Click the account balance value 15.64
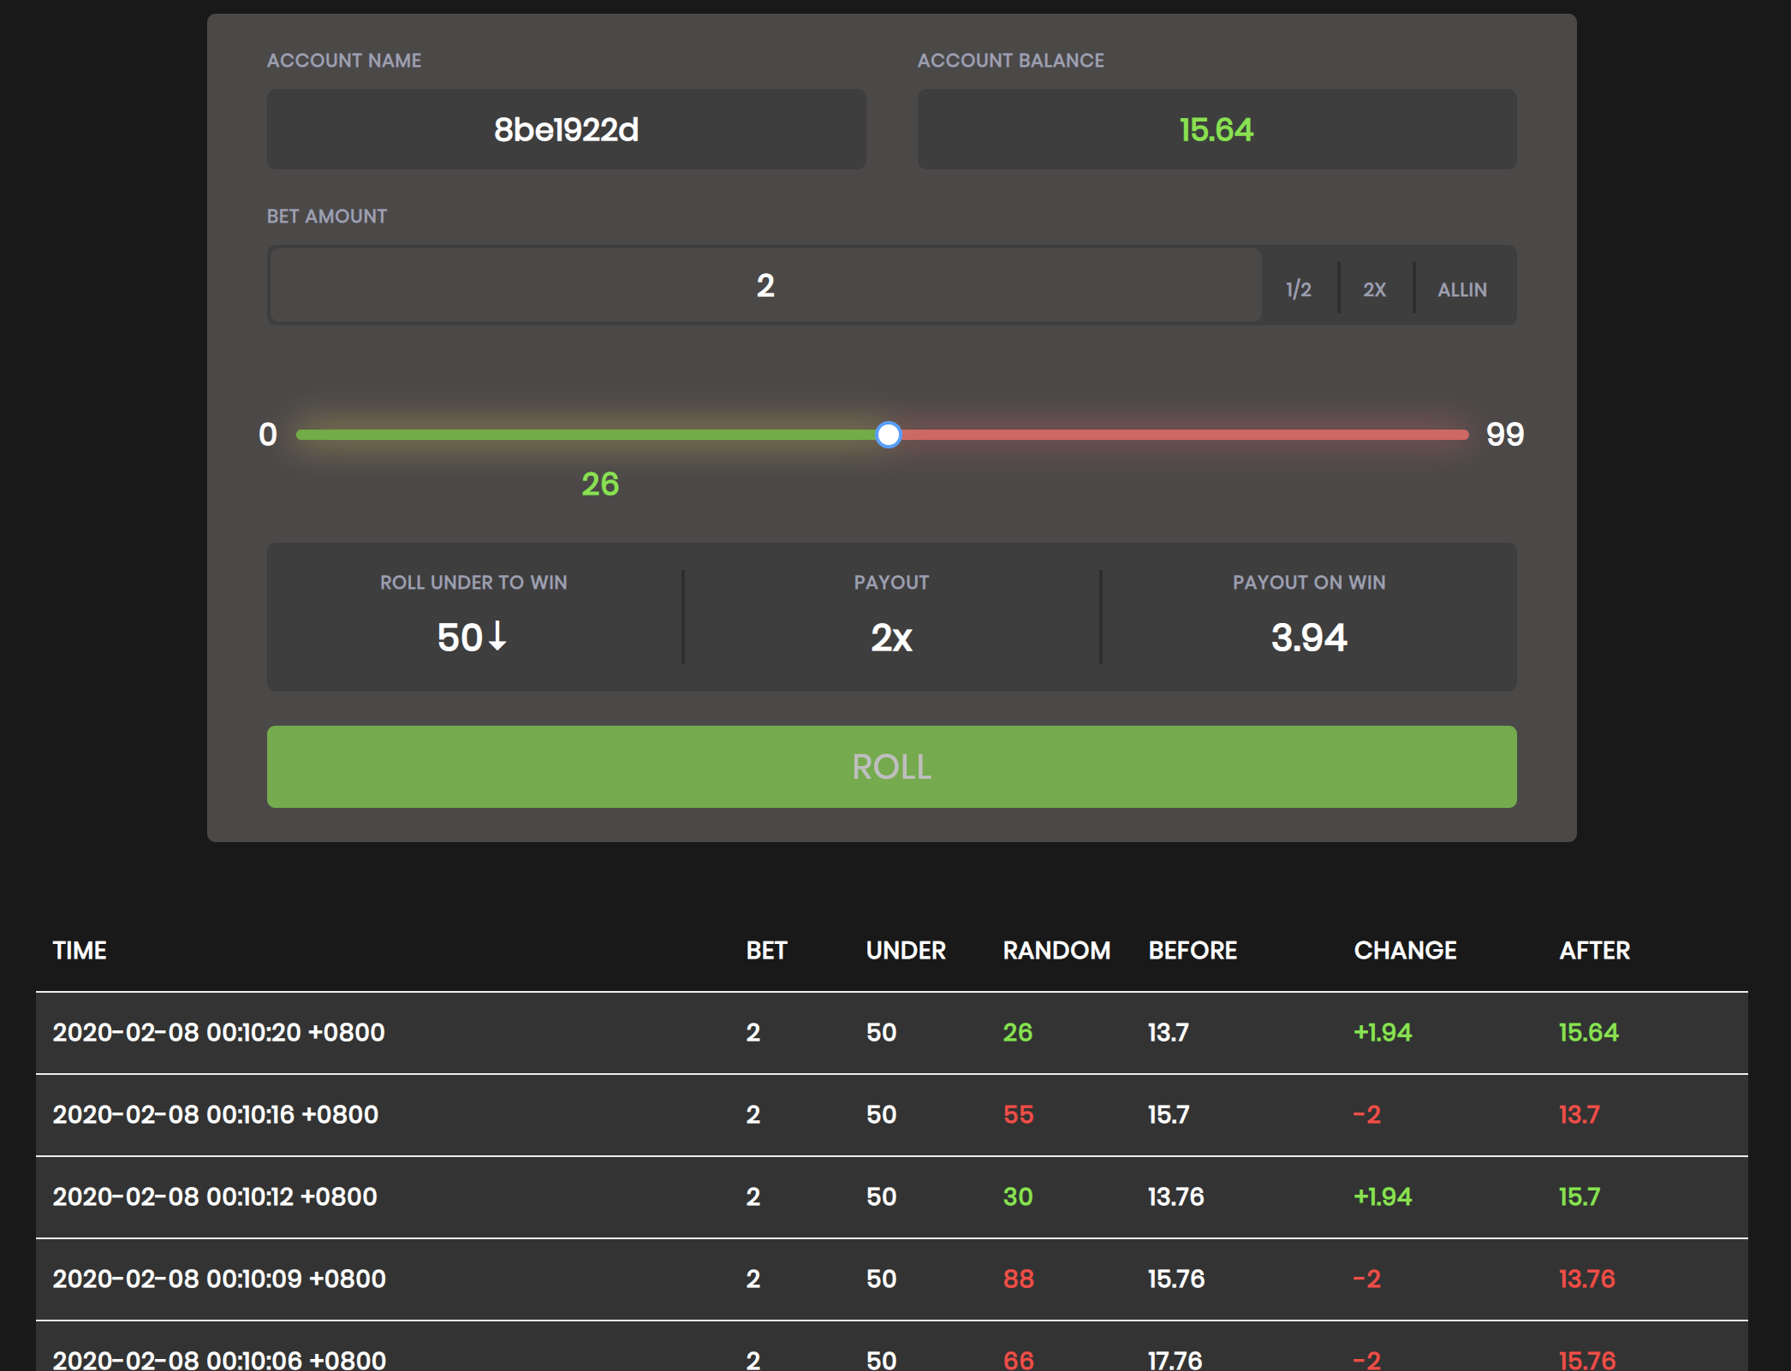This screenshot has height=1371, width=1791. pos(1216,130)
